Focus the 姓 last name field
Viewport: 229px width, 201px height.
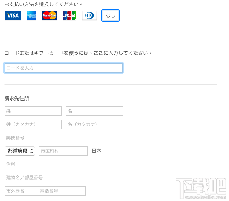pos(33,111)
